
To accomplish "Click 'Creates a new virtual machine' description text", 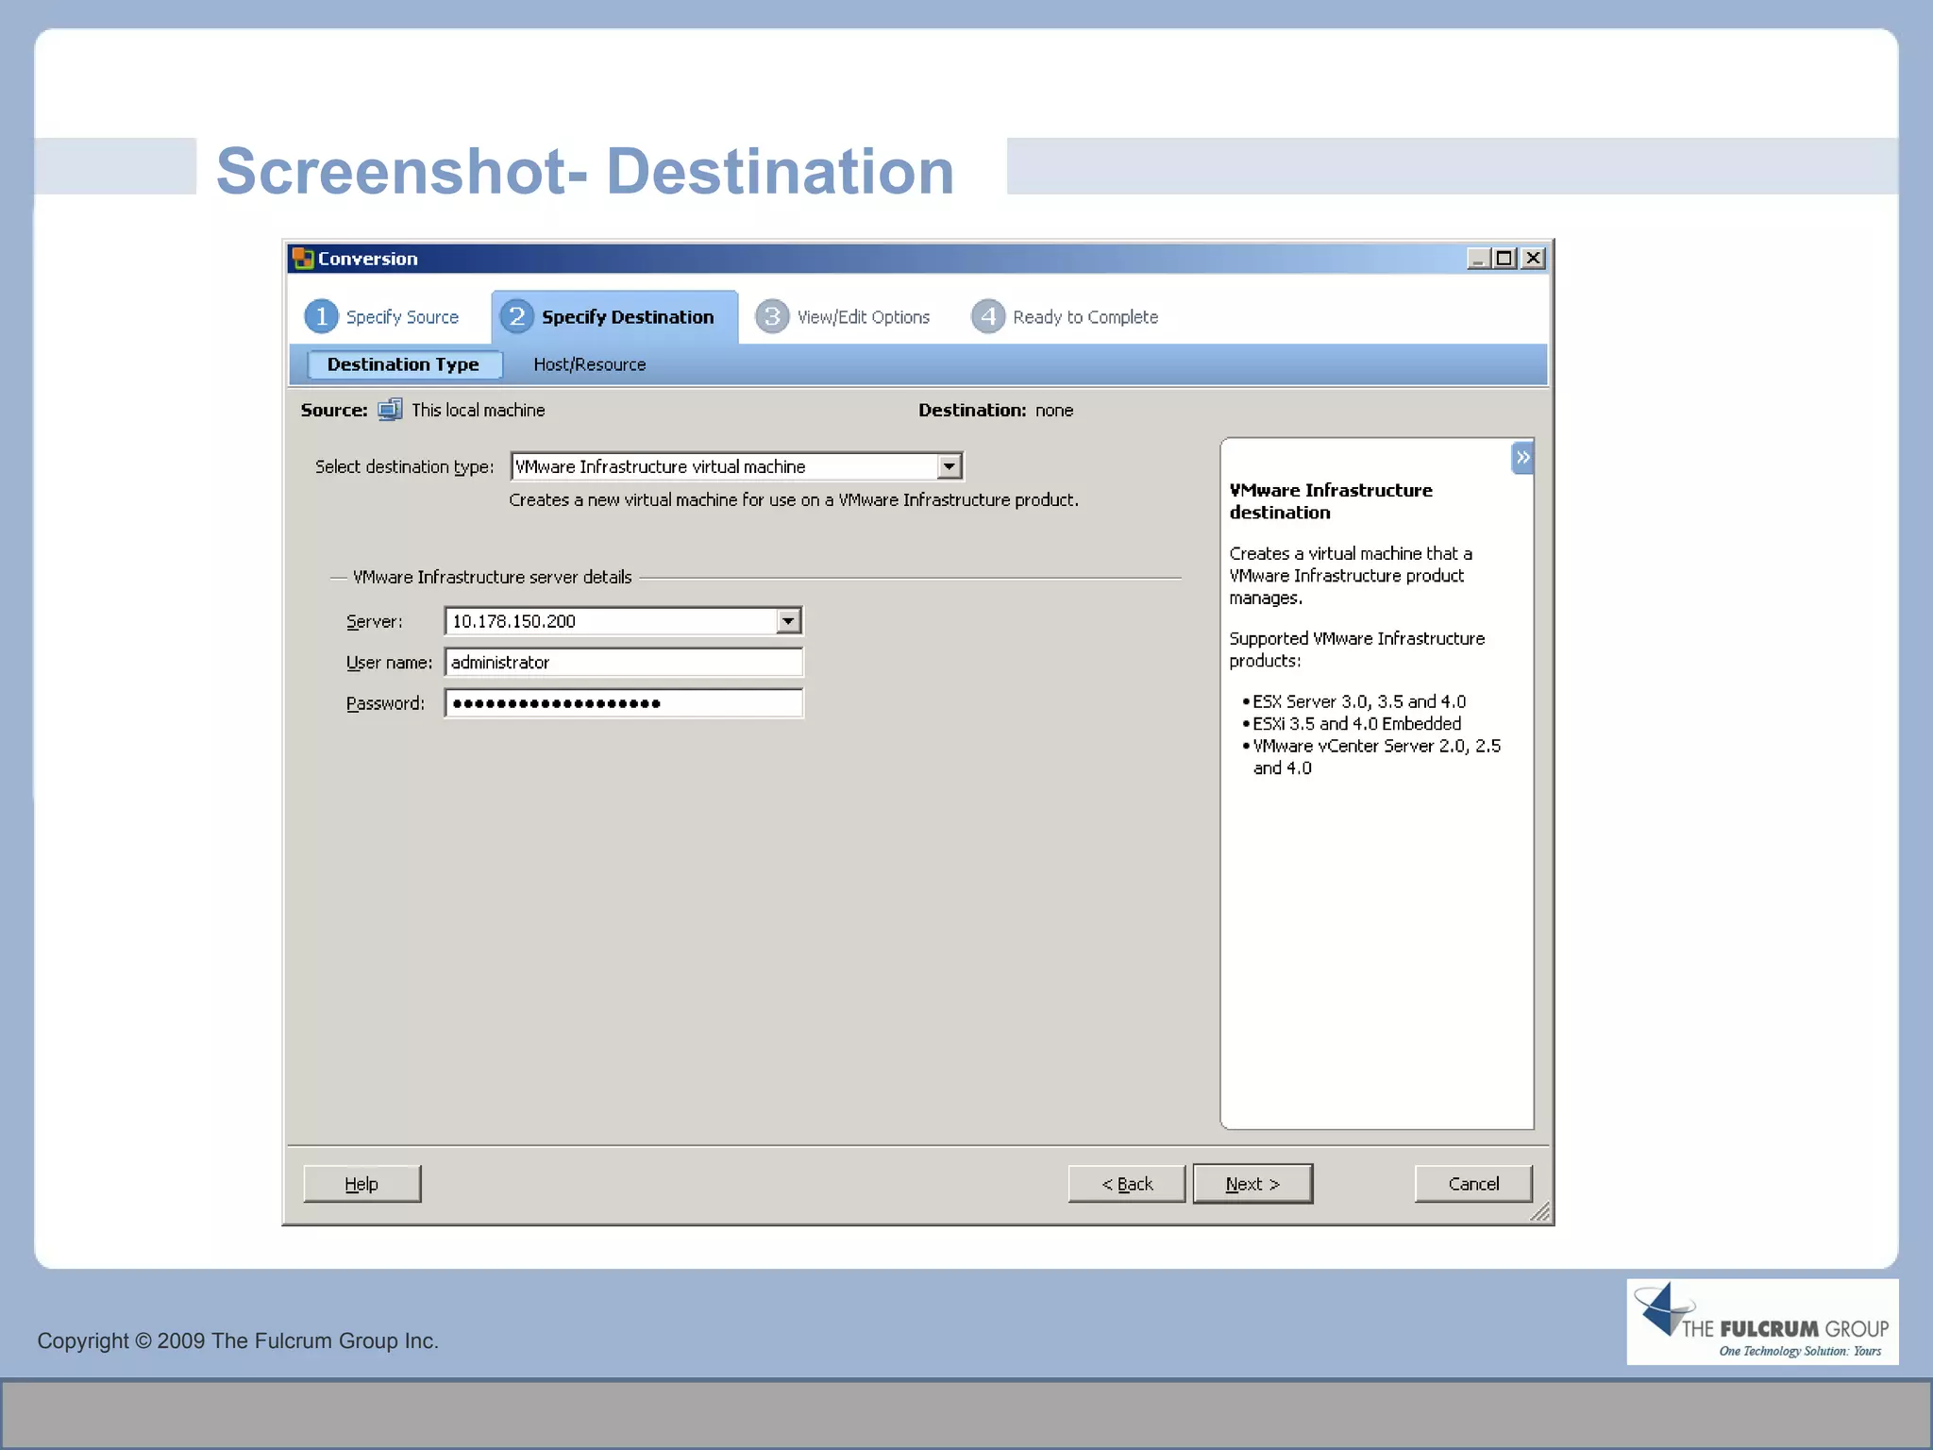I will coord(794,499).
